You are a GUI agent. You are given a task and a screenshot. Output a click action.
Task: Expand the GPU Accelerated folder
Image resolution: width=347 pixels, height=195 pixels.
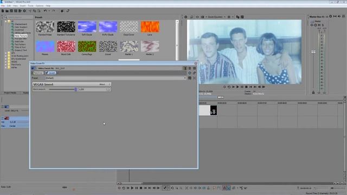[6, 59]
